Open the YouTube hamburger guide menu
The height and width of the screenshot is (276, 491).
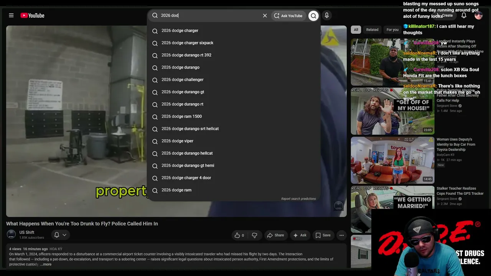[x=11, y=15]
